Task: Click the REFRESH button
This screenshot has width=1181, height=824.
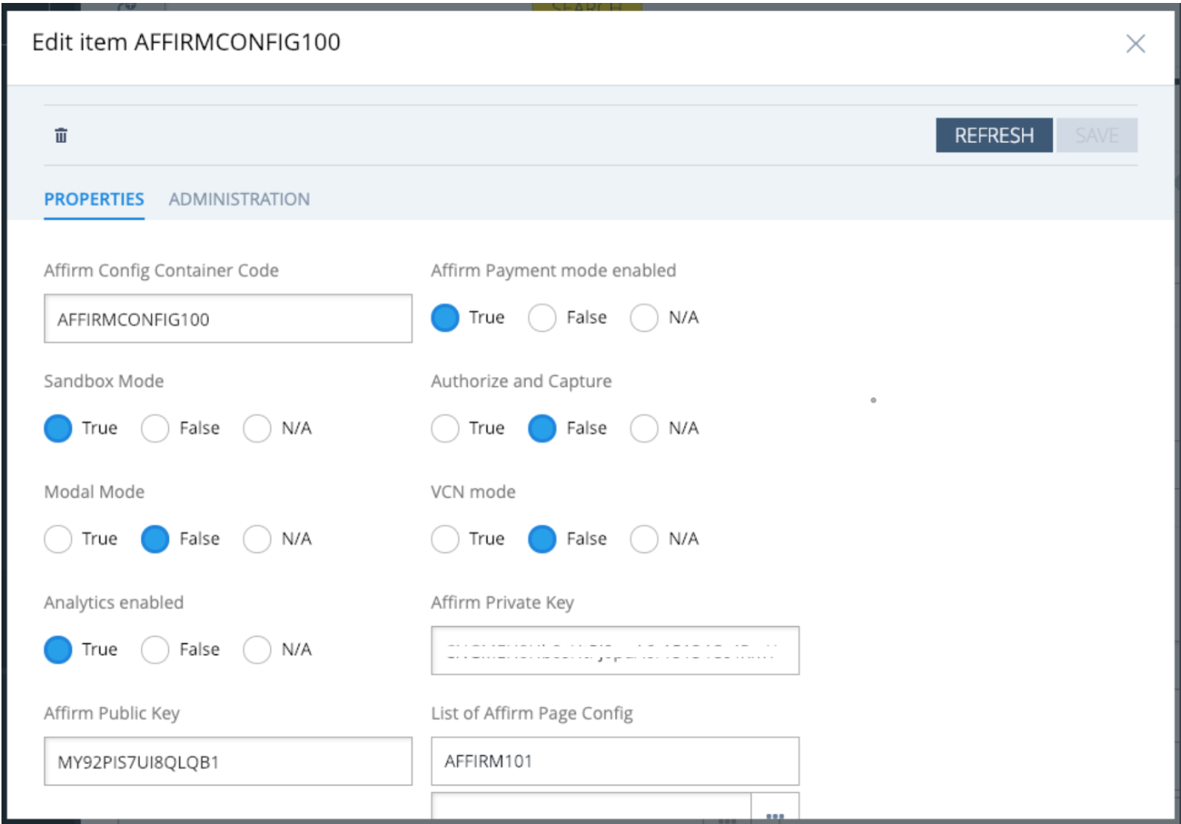Action: point(994,136)
